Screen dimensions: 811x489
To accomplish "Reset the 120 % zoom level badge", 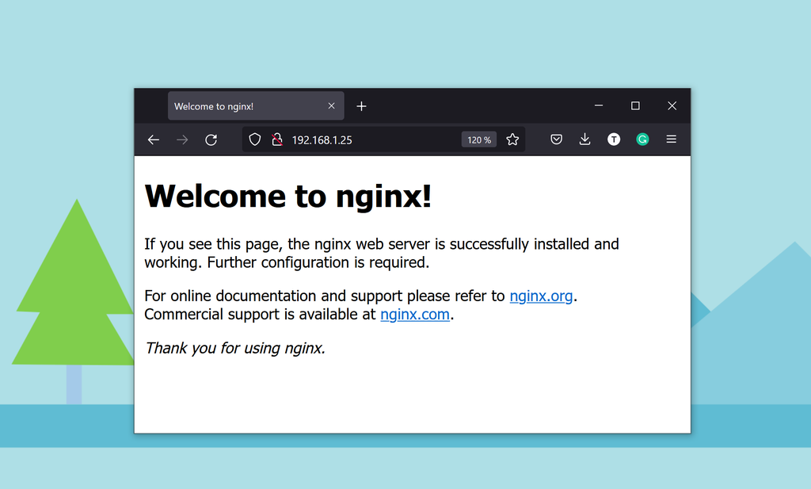I will coord(479,139).
